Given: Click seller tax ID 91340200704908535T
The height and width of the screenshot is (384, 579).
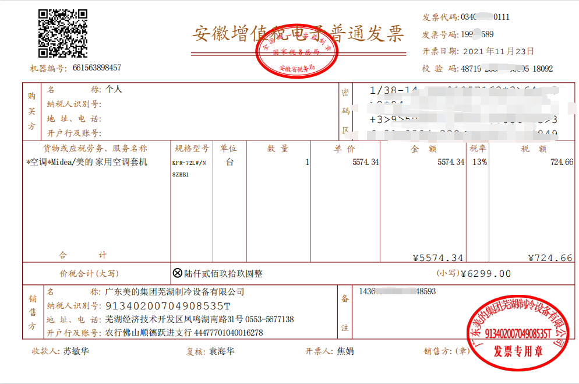Looking at the screenshot, I should point(168,306).
